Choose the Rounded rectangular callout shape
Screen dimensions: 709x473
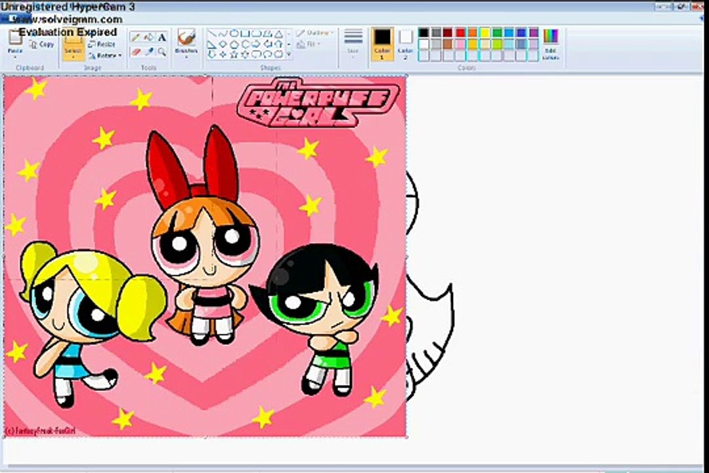(257, 55)
